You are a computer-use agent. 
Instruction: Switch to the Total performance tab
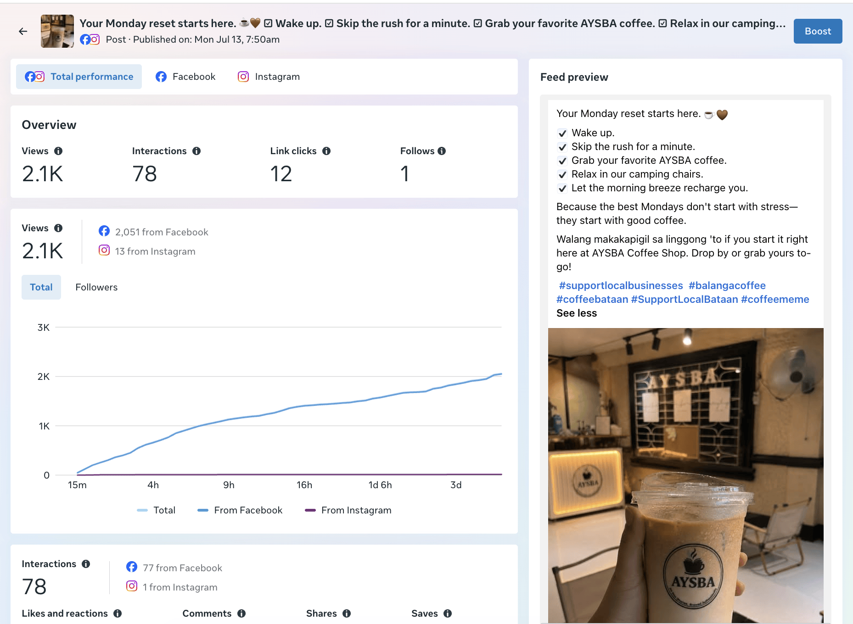pos(79,77)
